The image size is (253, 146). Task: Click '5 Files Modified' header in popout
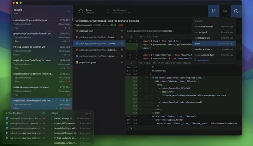(x=14, y=113)
